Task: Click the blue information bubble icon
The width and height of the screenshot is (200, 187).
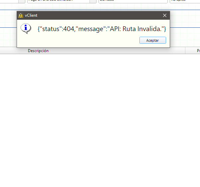Action: point(26,28)
